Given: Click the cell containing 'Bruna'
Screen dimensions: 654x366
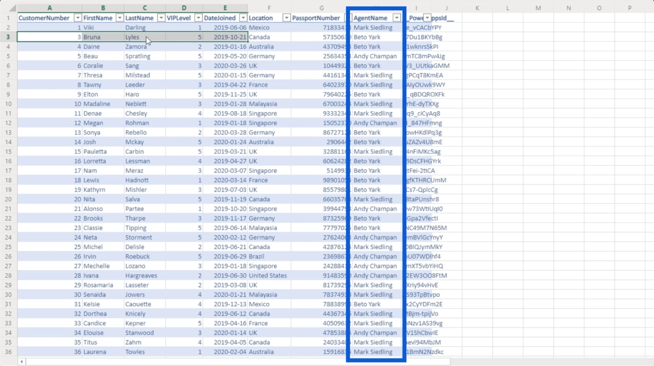Looking at the screenshot, I should coord(103,37).
